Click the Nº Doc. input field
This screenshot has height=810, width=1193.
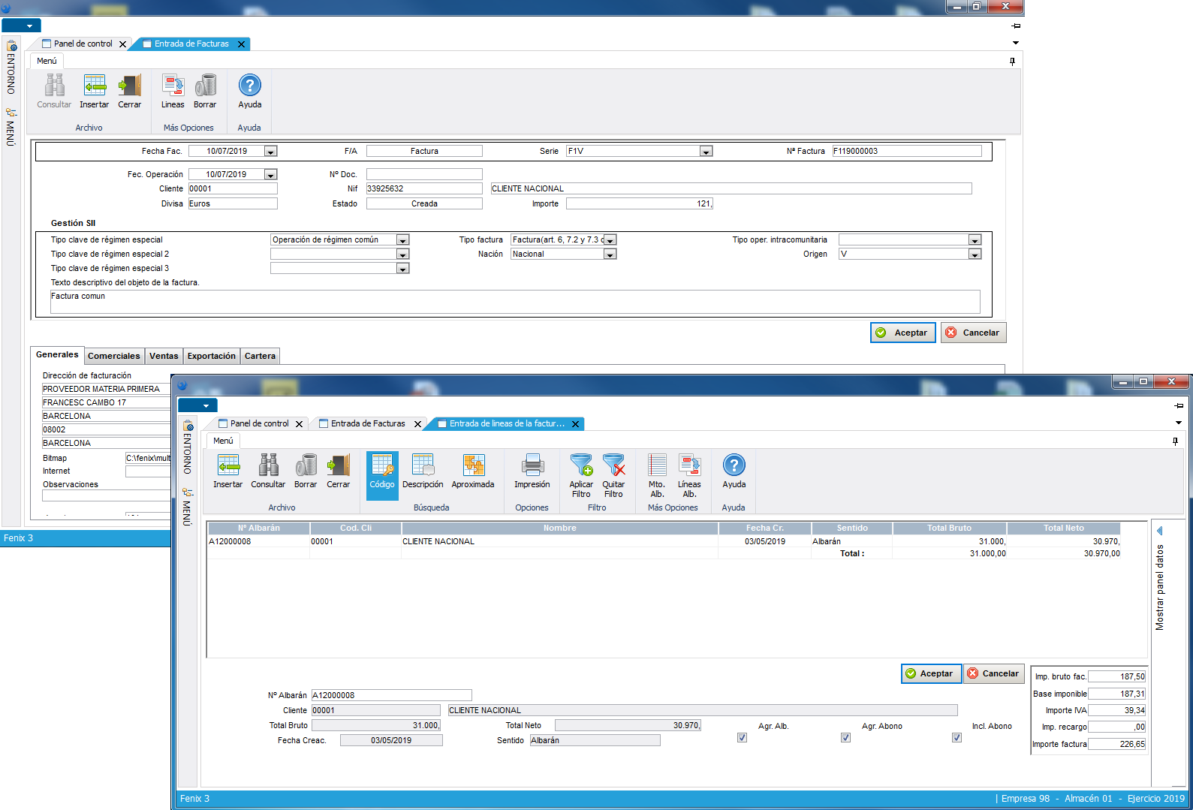click(x=424, y=174)
